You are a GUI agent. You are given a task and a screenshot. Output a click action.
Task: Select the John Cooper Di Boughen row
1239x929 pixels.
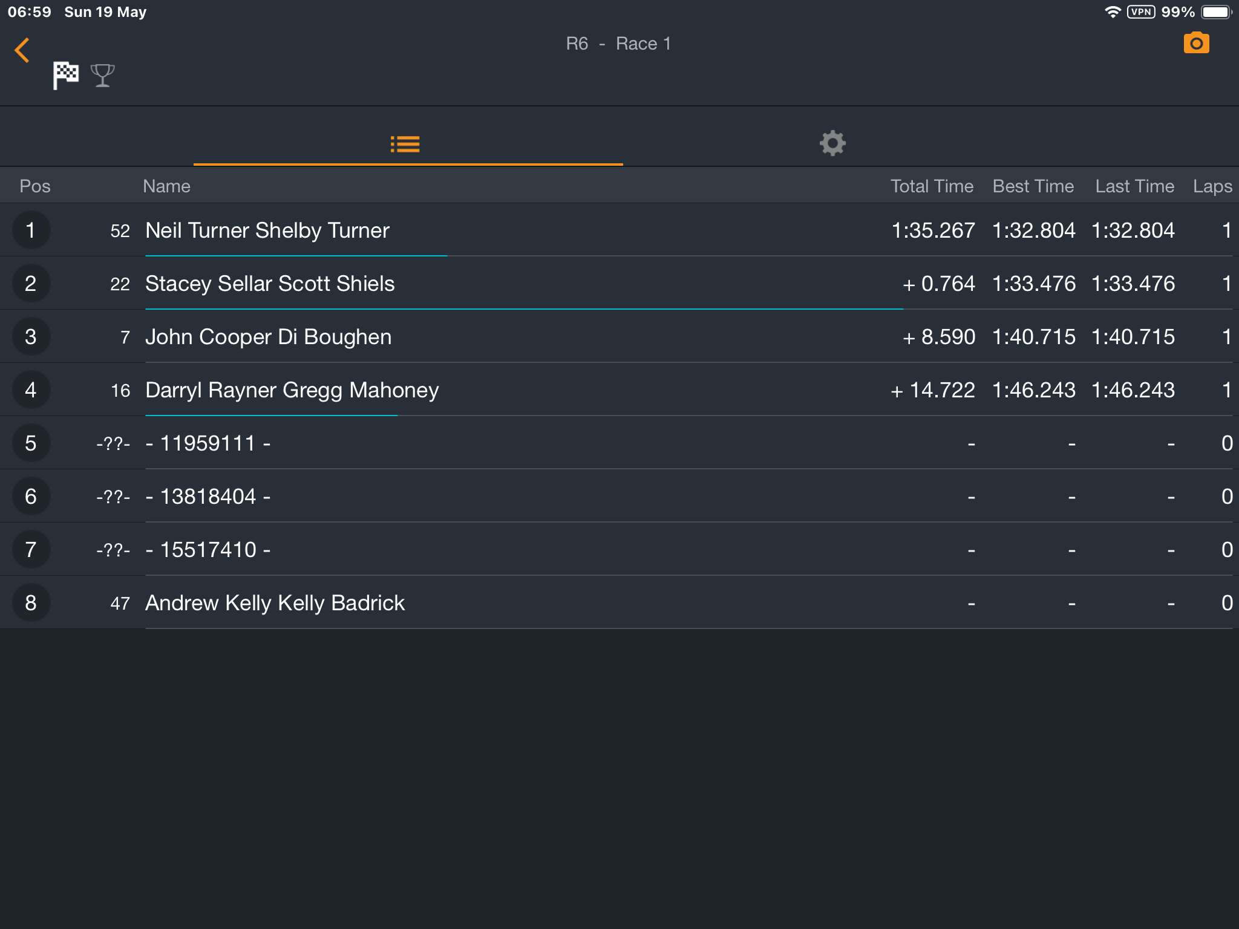click(619, 336)
